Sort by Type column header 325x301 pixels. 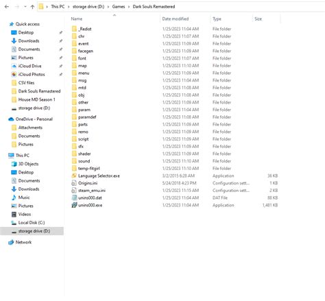pyautogui.click(x=217, y=19)
